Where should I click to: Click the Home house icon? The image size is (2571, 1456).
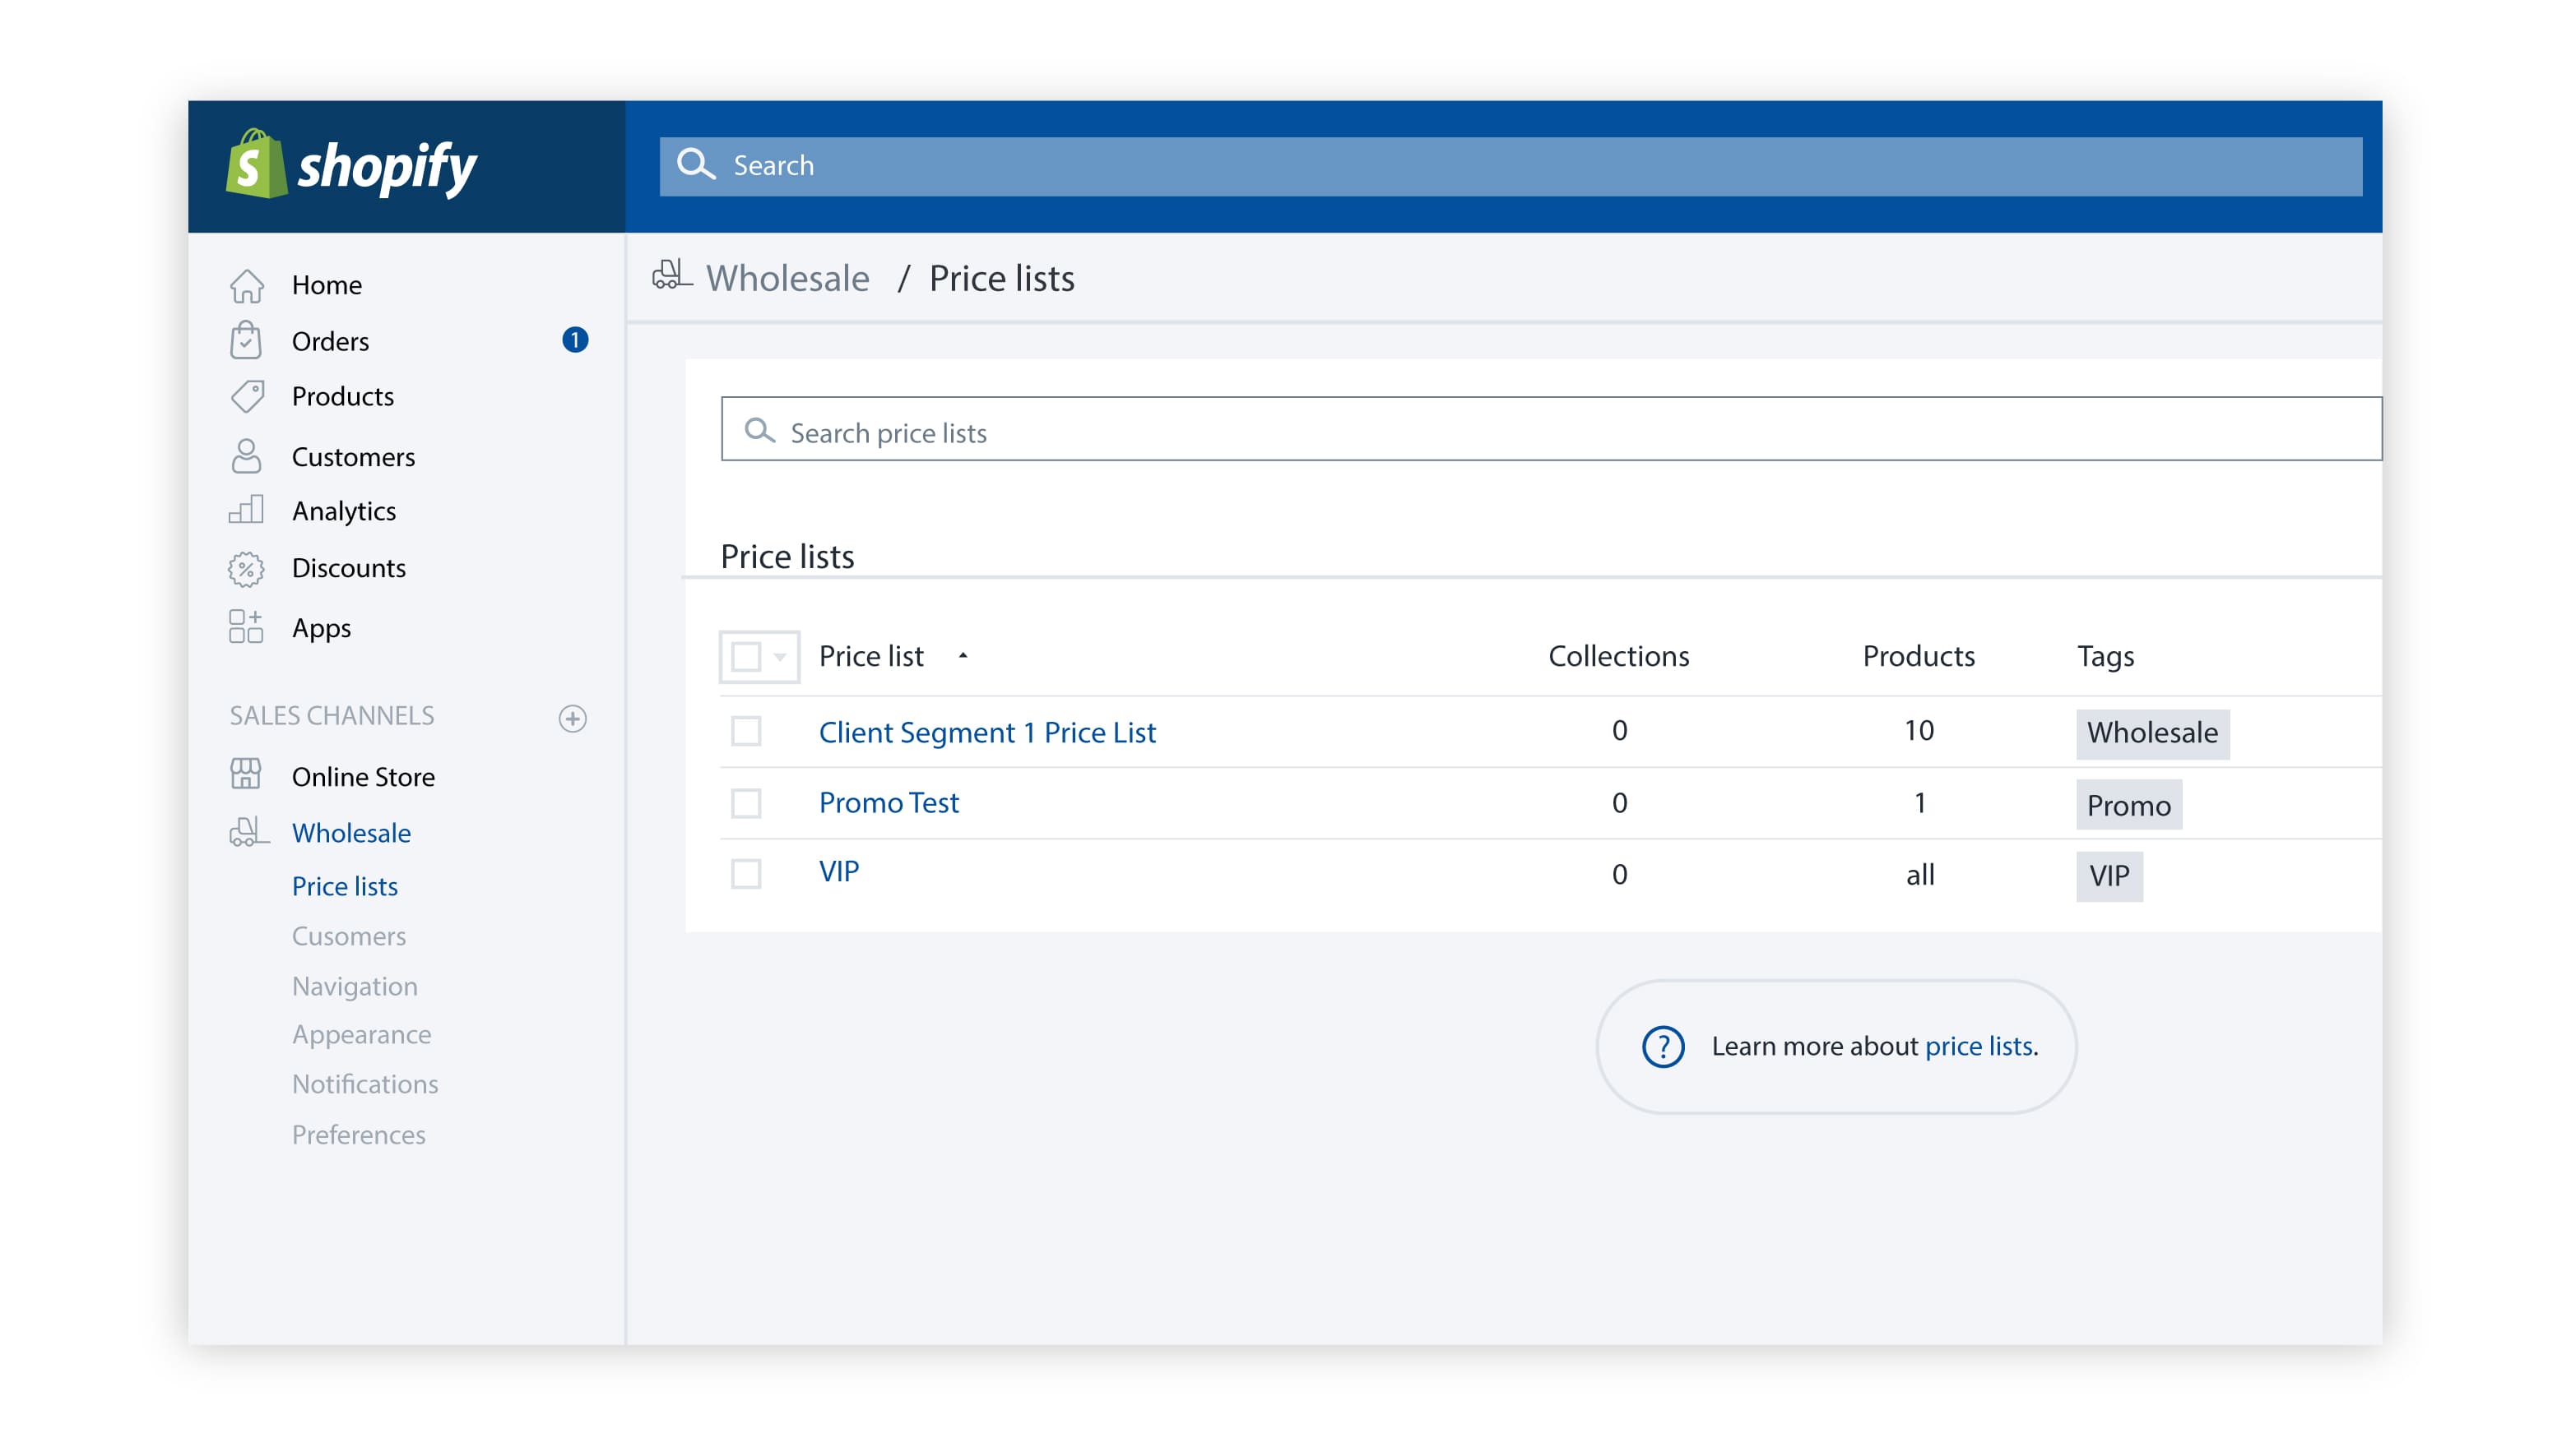coord(246,286)
